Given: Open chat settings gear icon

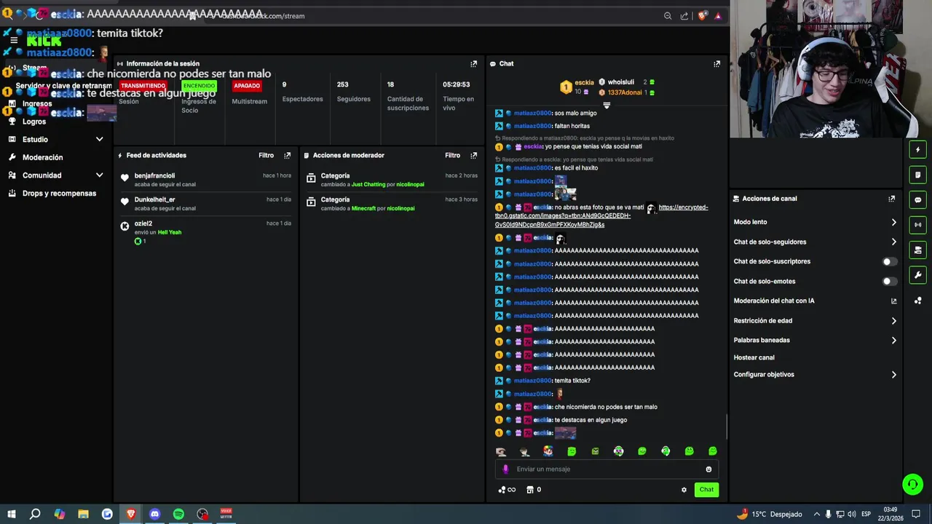Looking at the screenshot, I should pyautogui.click(x=684, y=490).
